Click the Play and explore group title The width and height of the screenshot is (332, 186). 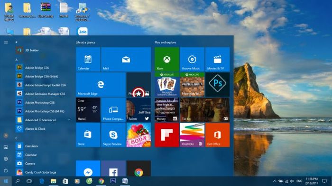(x=165, y=42)
